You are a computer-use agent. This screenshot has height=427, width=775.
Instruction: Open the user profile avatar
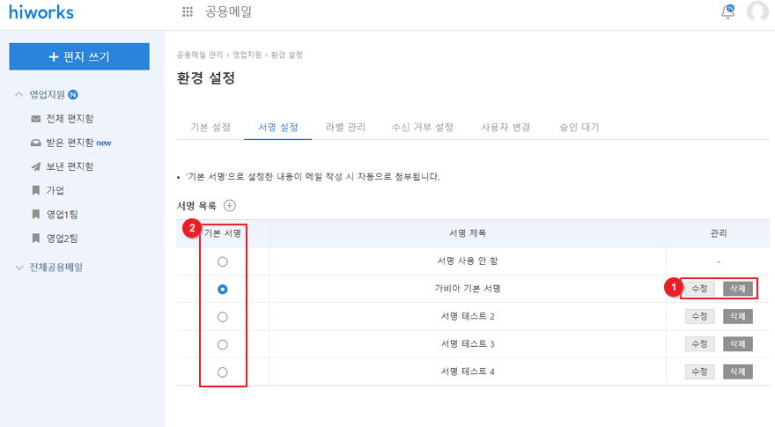[757, 12]
